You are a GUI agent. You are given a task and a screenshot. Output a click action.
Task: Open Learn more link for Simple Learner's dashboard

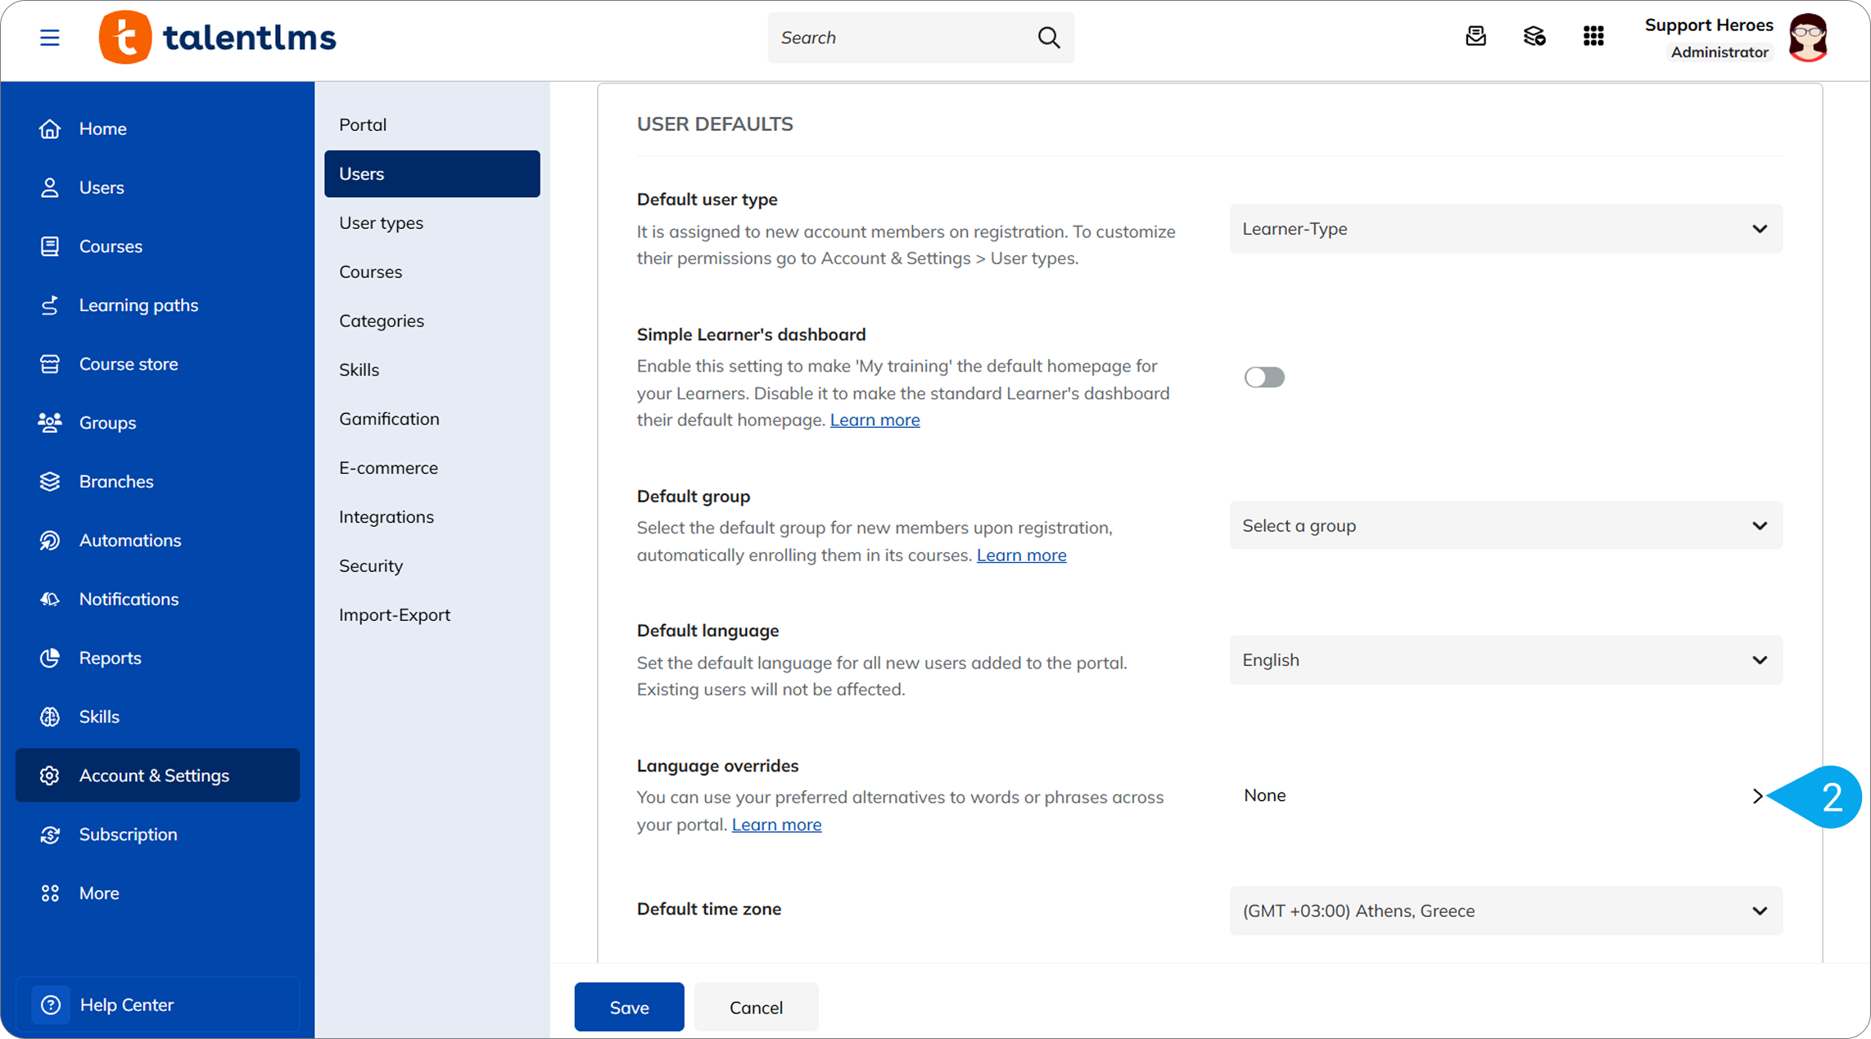(874, 420)
